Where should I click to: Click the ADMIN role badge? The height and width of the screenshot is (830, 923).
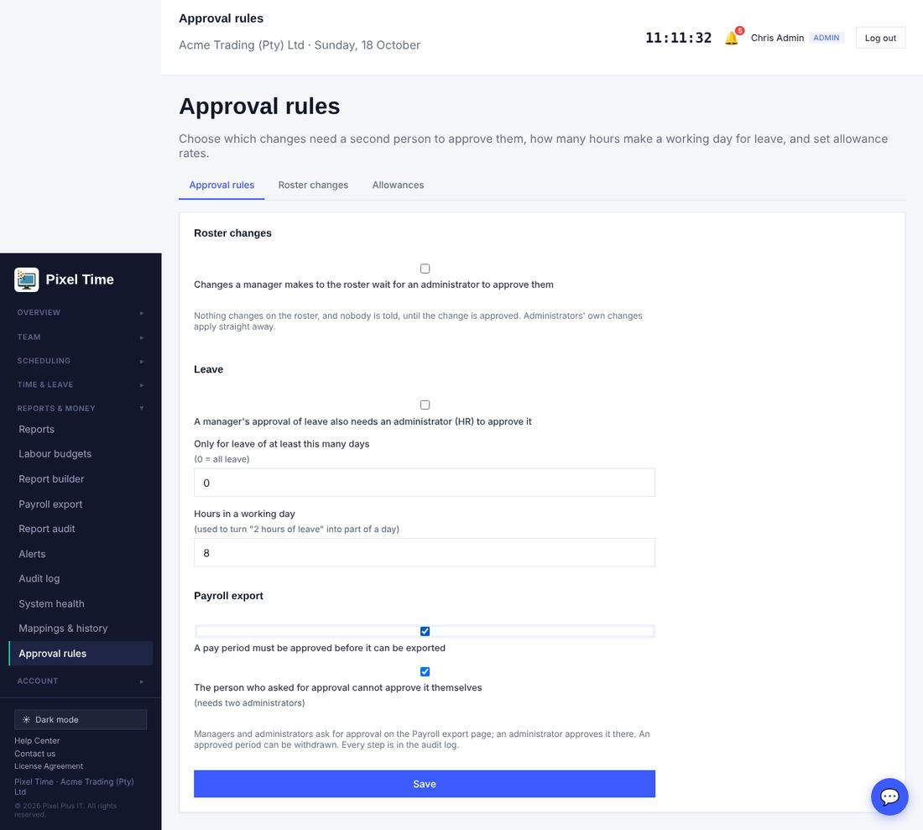(x=827, y=38)
